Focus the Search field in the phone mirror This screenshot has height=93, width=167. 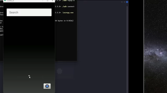coord(29,12)
